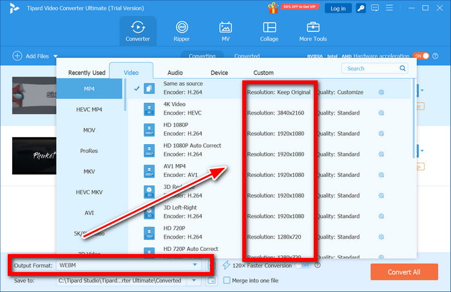Select the first video thumbnail

click(x=34, y=95)
